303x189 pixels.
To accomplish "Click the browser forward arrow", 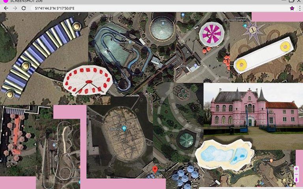I will click(15, 8).
